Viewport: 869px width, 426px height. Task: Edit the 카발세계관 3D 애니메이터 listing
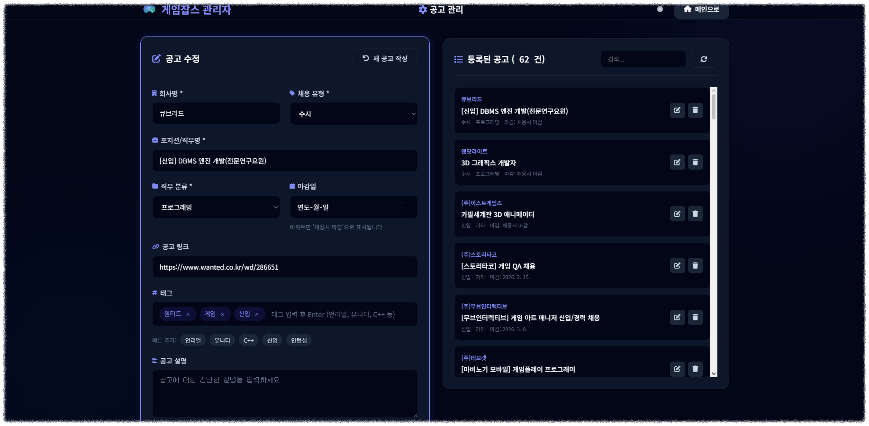[677, 214]
